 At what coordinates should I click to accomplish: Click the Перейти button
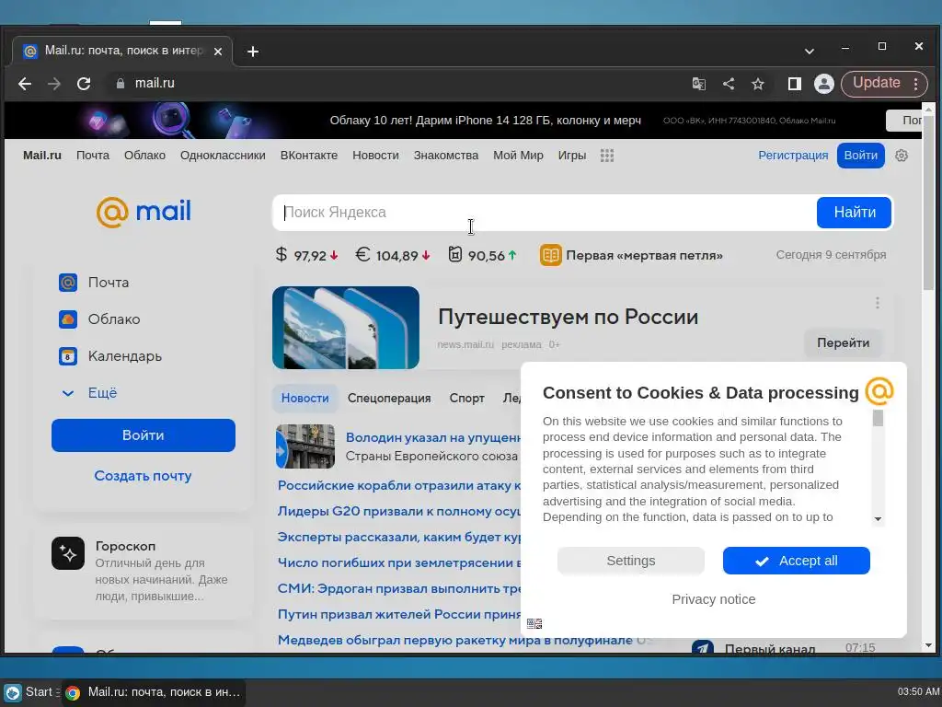tap(843, 342)
